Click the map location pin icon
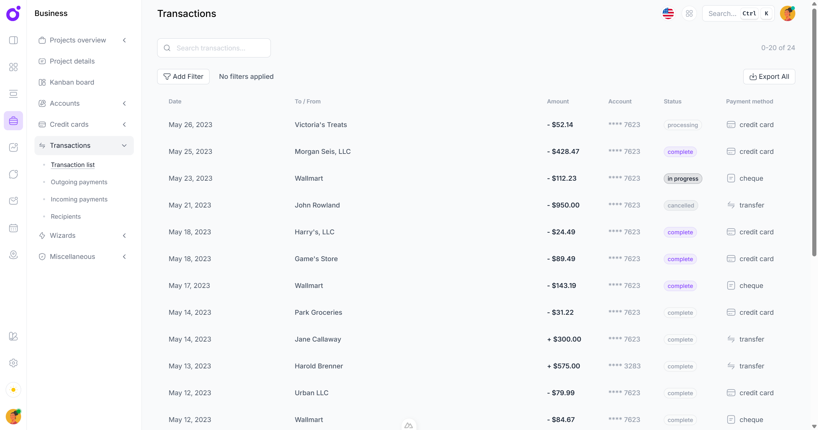818x430 pixels. [13, 255]
